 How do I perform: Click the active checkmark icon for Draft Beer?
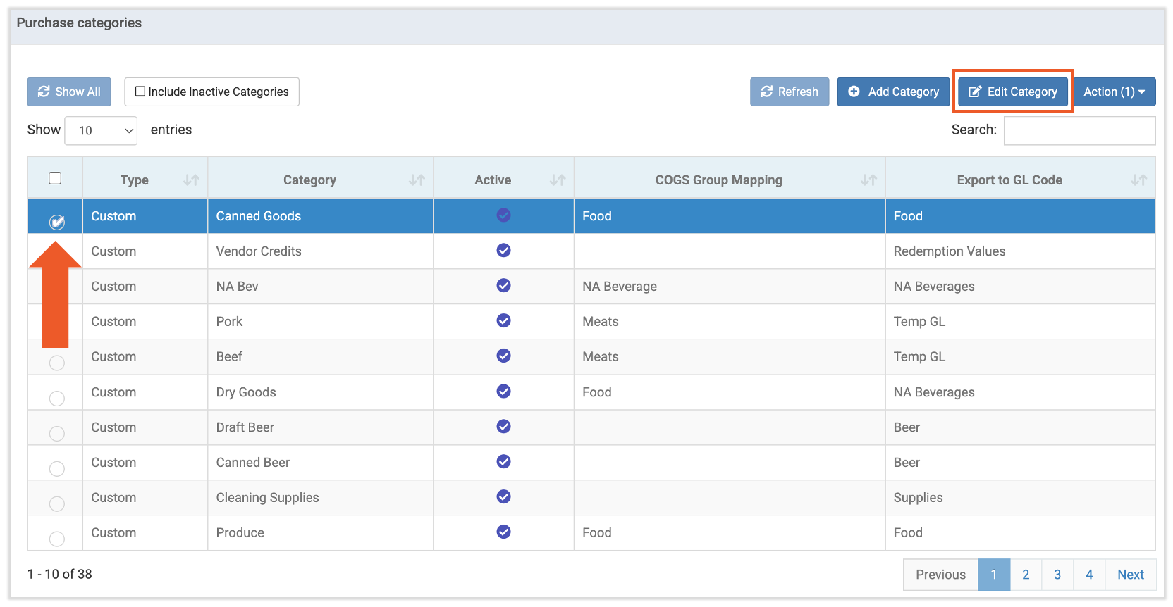503,427
